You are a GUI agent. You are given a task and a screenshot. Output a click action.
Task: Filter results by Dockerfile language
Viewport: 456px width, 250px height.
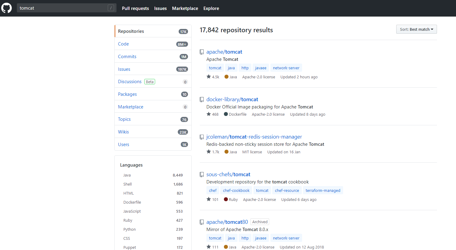pyautogui.click(x=153, y=202)
